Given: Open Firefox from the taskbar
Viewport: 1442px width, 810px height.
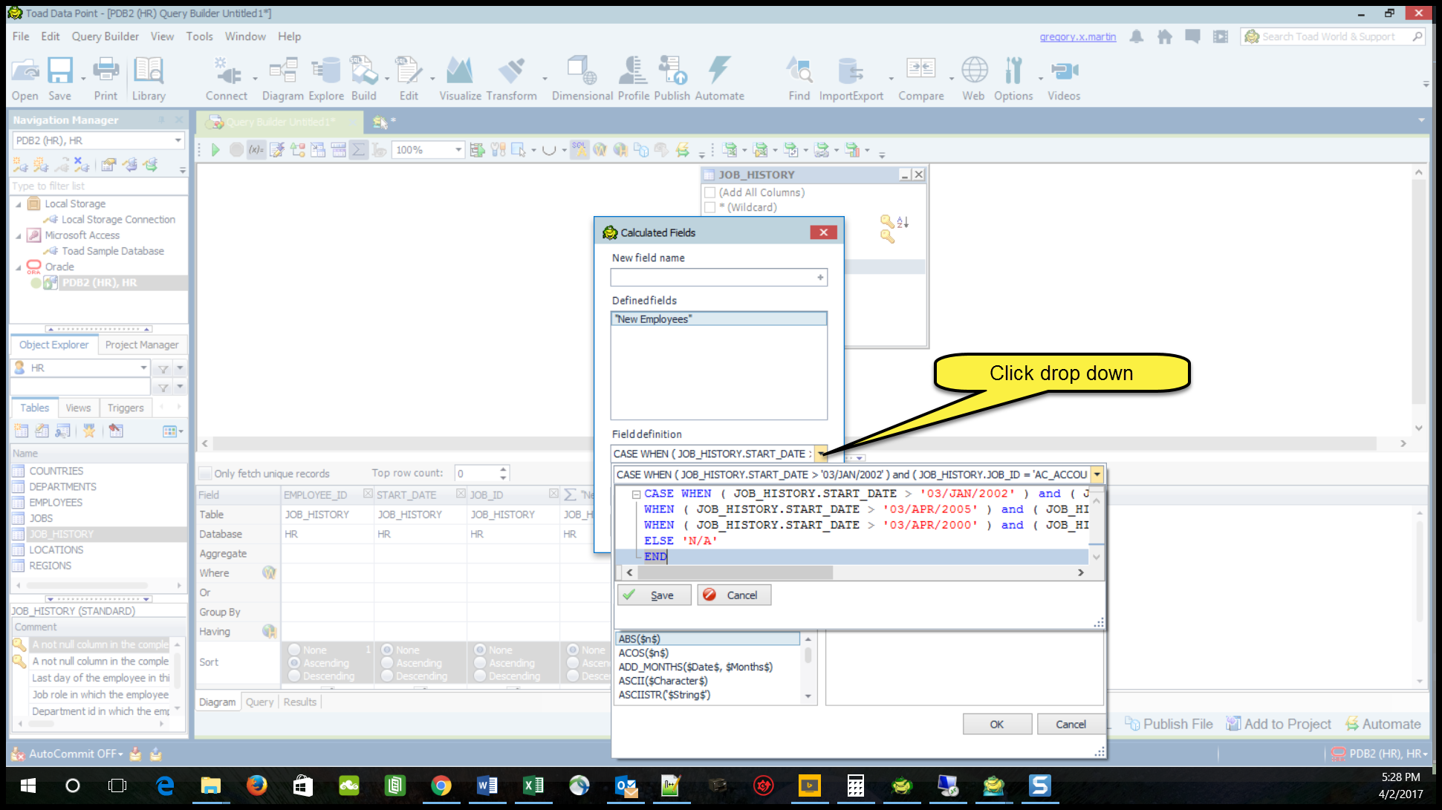Looking at the screenshot, I should tap(257, 785).
